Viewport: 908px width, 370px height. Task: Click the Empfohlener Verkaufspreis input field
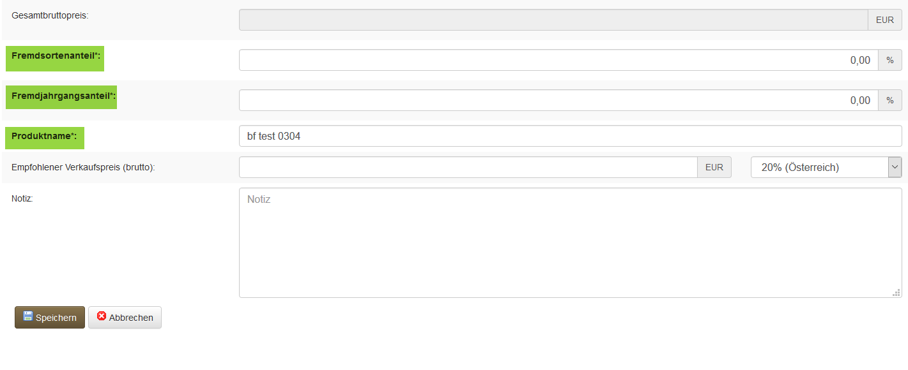468,167
